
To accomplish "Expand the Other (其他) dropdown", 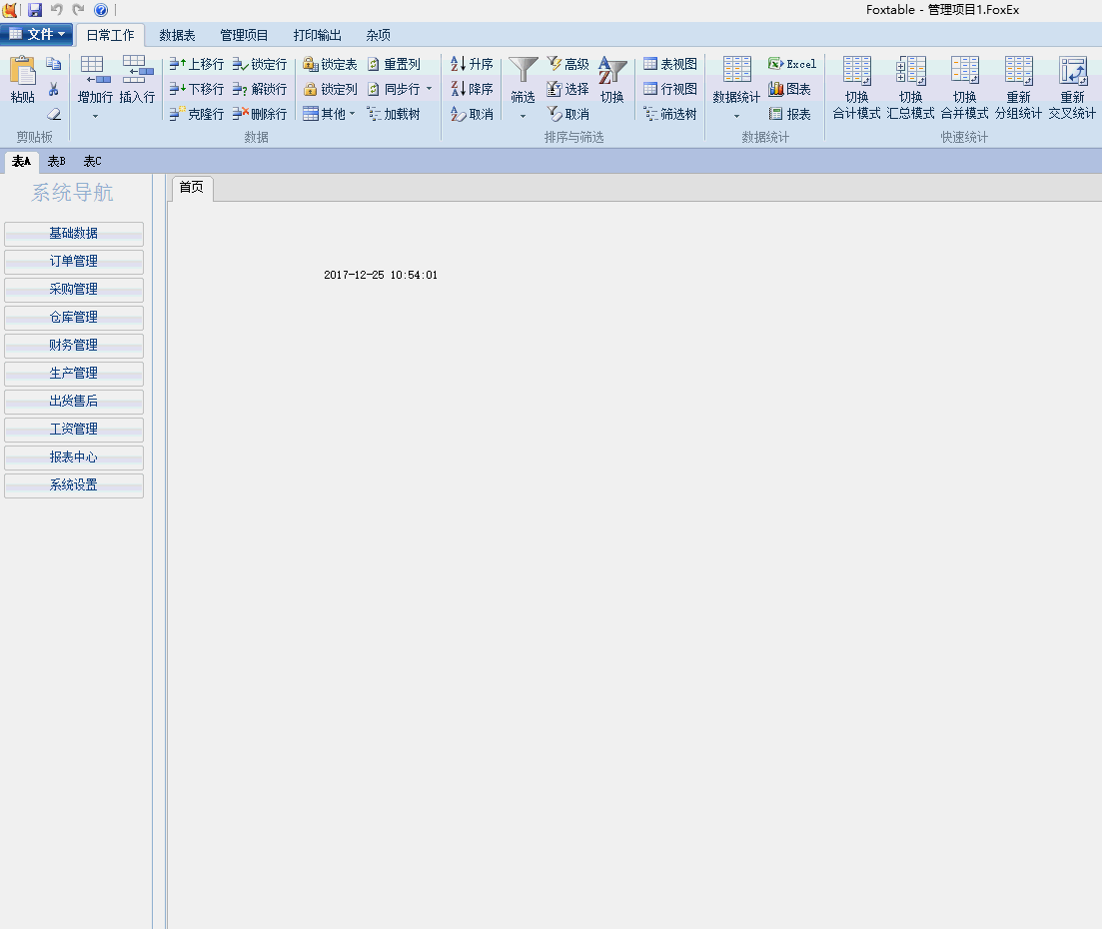I will (x=329, y=114).
